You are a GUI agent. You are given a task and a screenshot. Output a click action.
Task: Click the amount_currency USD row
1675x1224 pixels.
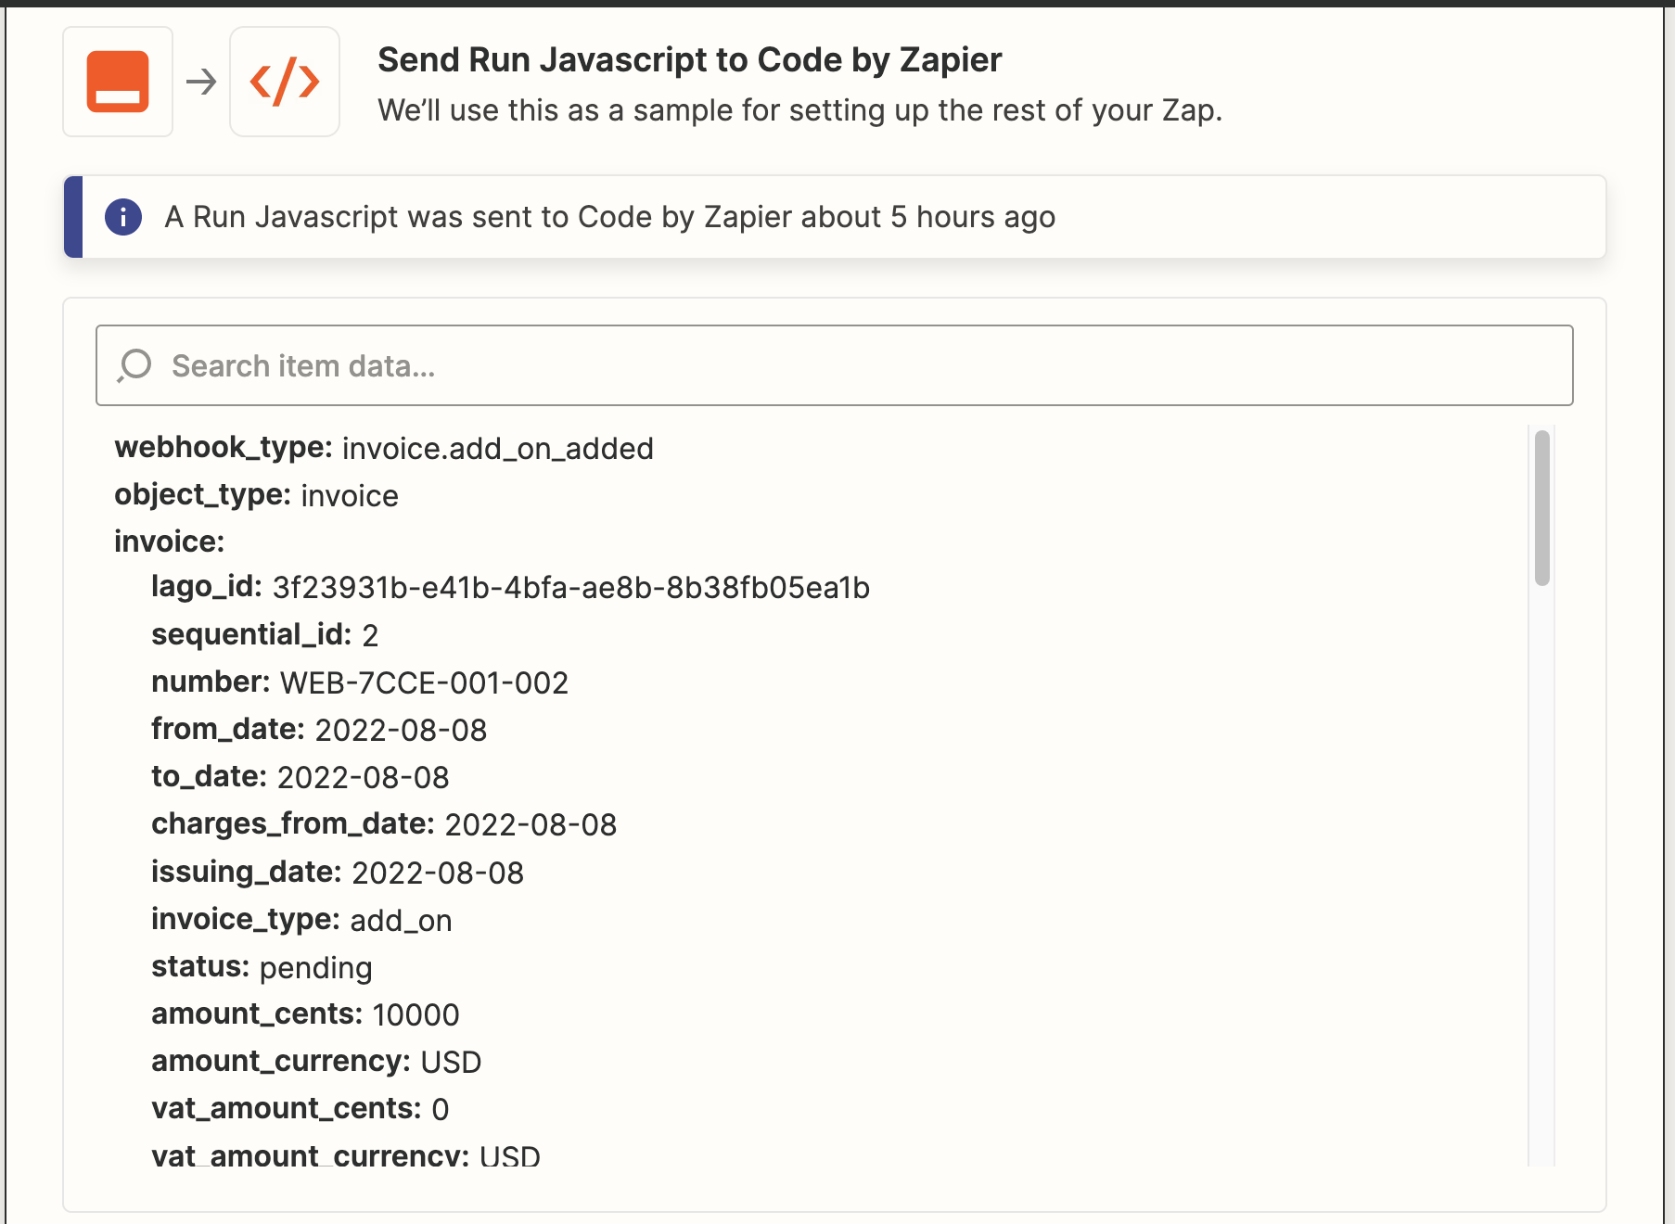[x=316, y=1062]
